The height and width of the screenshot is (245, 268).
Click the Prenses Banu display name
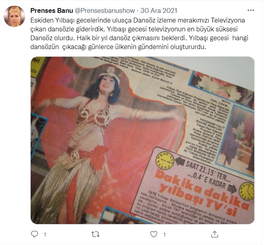click(52, 10)
